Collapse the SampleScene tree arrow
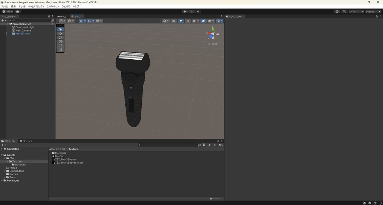The height and width of the screenshot is (205, 383). tap(8, 24)
